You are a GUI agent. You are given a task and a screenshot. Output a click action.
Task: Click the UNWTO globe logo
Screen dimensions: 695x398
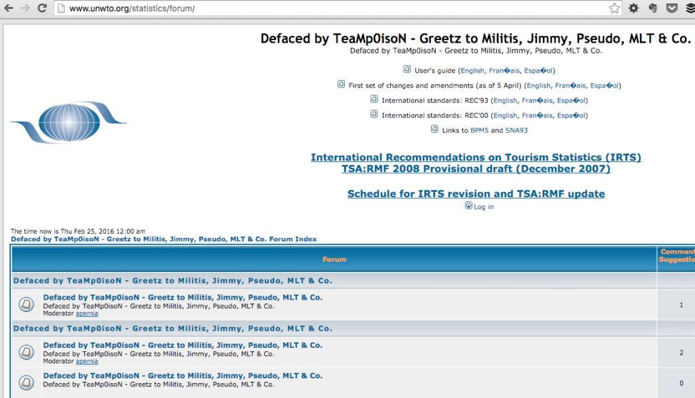click(x=69, y=122)
